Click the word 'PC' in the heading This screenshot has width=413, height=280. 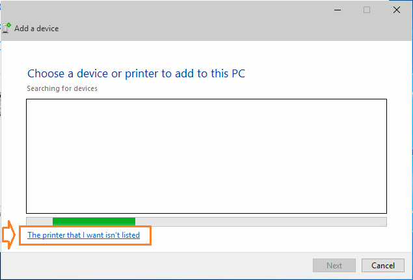pyautogui.click(x=239, y=73)
